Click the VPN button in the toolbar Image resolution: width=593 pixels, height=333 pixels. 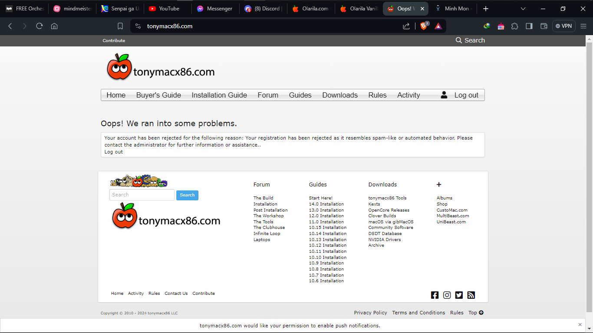(x=563, y=26)
